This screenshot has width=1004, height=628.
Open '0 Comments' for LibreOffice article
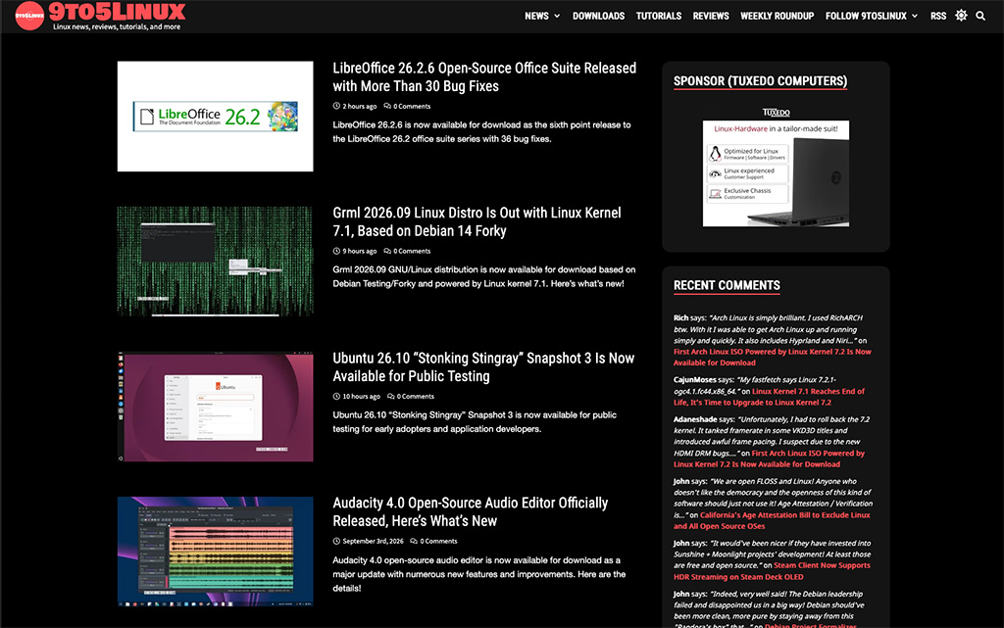click(x=412, y=106)
